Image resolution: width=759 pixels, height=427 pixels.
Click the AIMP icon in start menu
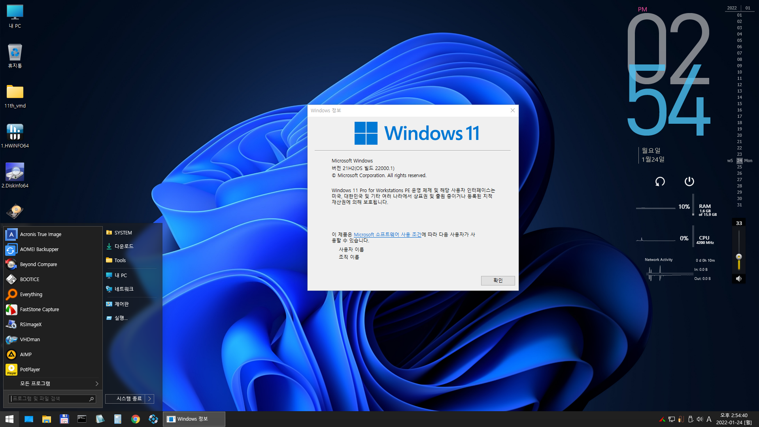pyautogui.click(x=11, y=355)
